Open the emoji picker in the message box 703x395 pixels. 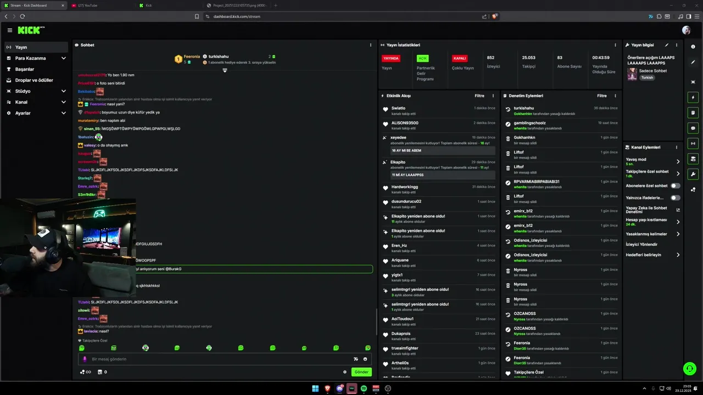tap(365, 359)
